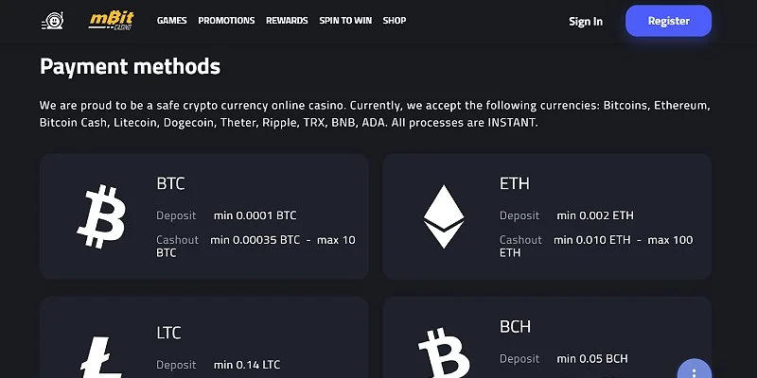Click the ETH card title
Viewport: 757px width, 378px height.
(514, 183)
